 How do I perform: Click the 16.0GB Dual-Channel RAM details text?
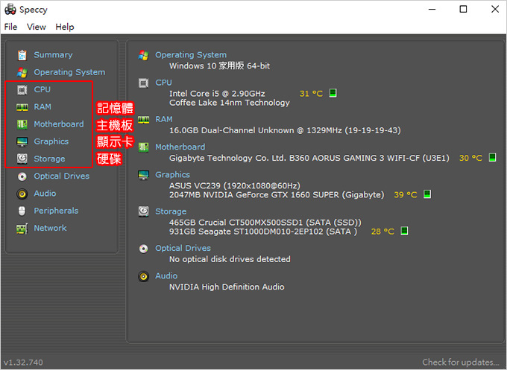285,130
